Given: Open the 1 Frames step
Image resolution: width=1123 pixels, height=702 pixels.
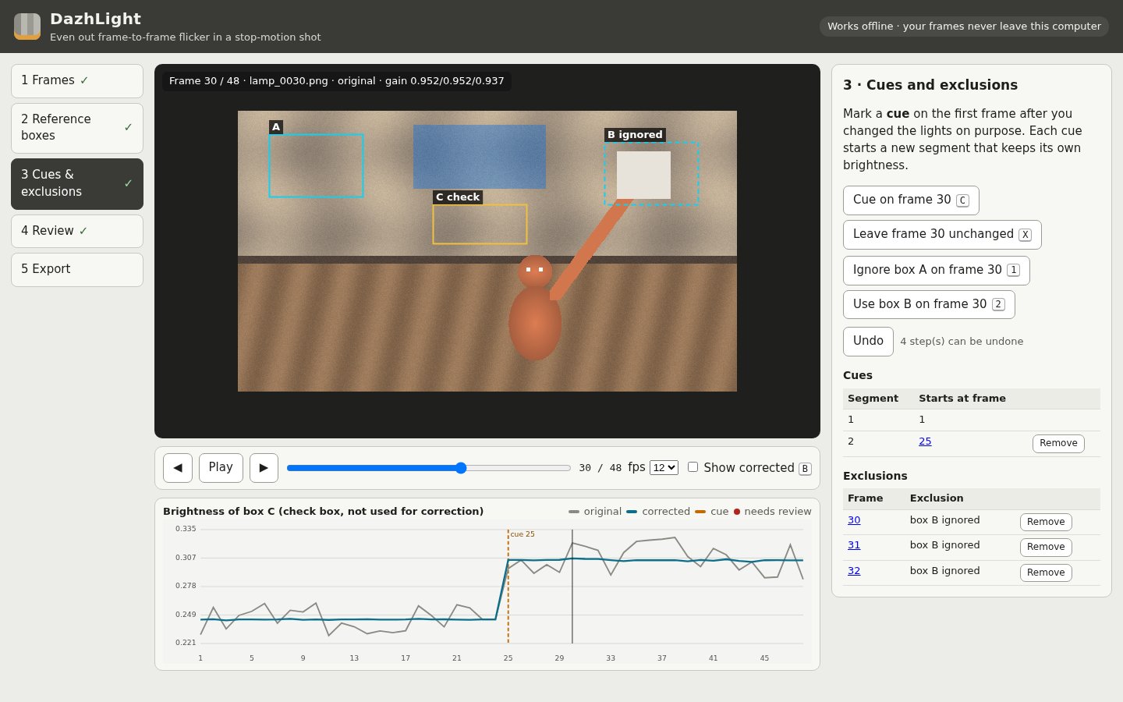Looking at the screenshot, I should click(77, 81).
